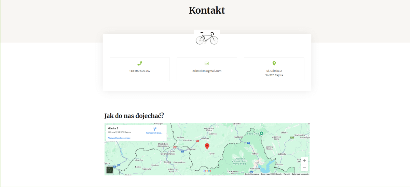Image resolution: width=410 pixels, height=187 pixels.
Task: Zoom out on the map
Action: click(304, 168)
